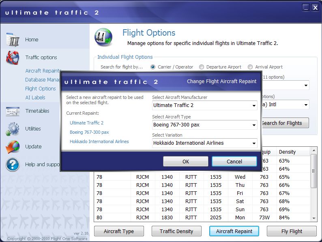322x242 pixels.
Task: Close the Ultimate Traffic 2 window
Action: 315,8
